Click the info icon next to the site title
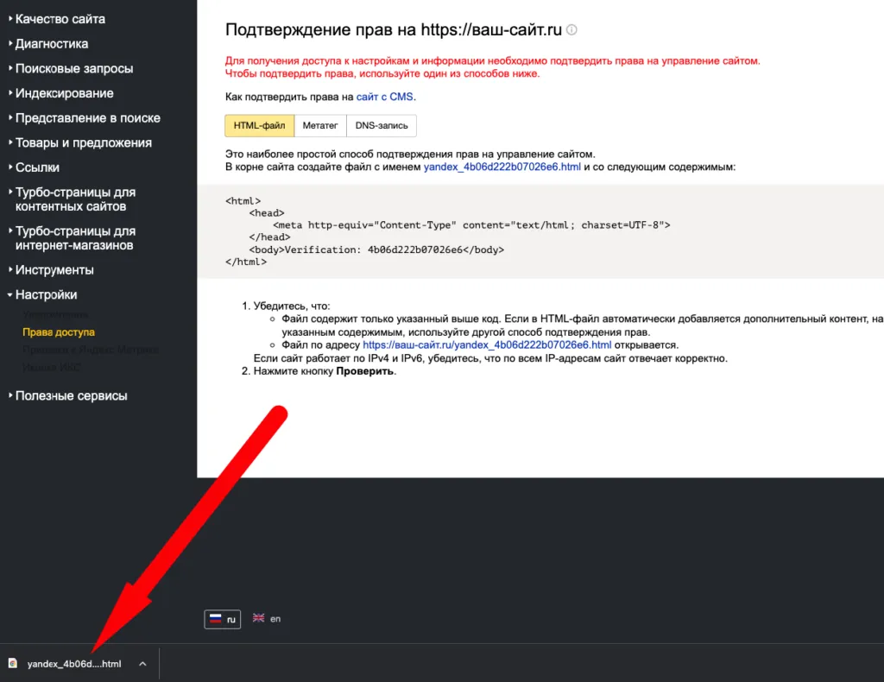 click(x=571, y=30)
